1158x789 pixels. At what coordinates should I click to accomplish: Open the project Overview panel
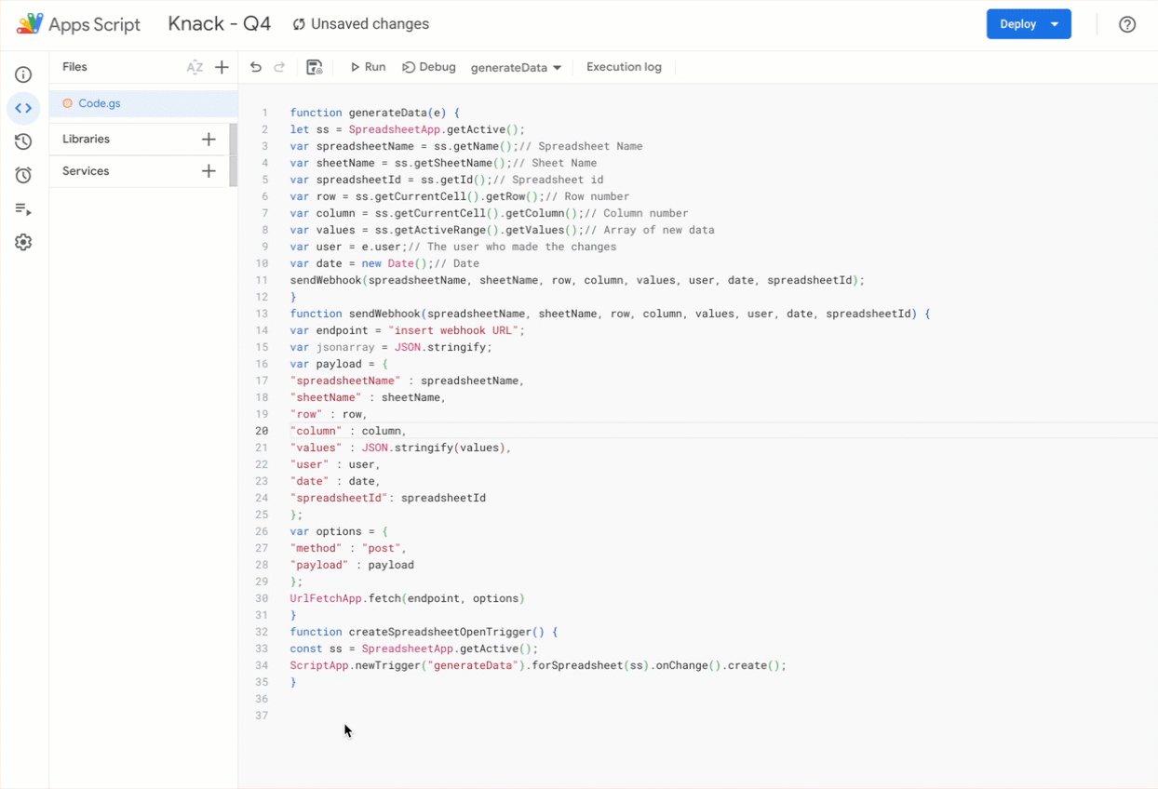point(23,74)
